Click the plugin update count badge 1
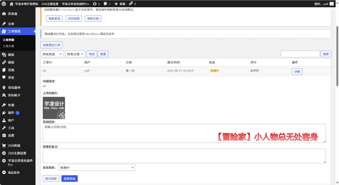Screen dimensions: 339x185 tap(18, 113)
